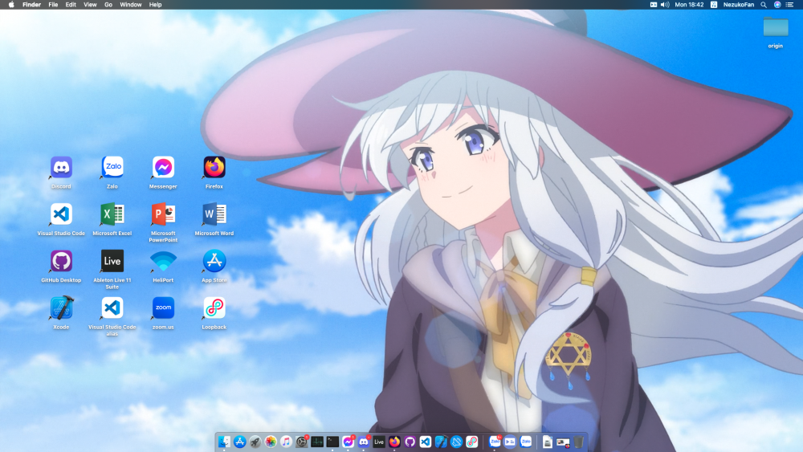Select the Microsoft Excel desktop icon
The image size is (803, 452).
[x=112, y=214]
